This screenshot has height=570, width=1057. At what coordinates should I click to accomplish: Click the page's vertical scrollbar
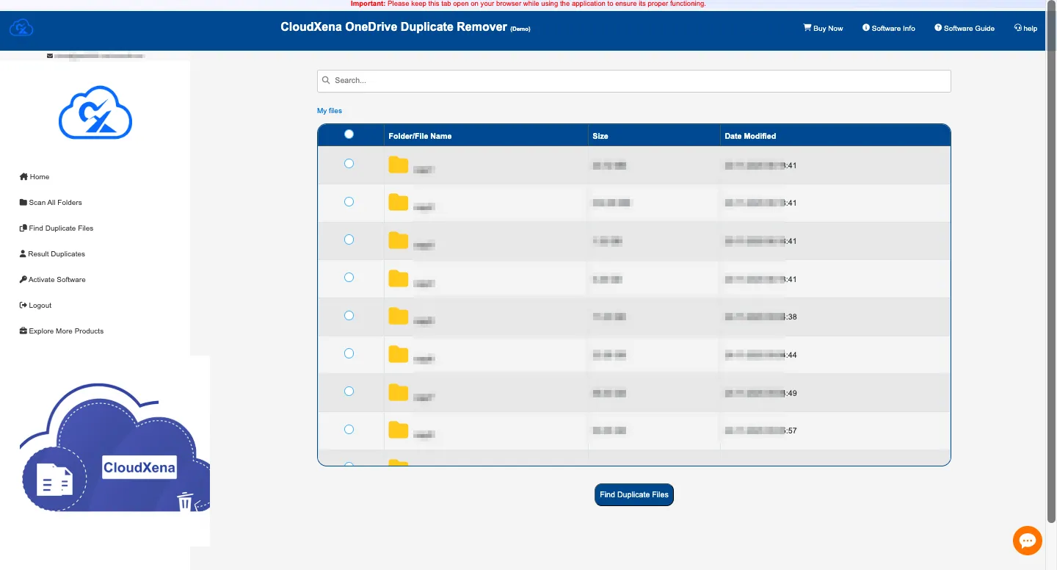tap(1051, 279)
